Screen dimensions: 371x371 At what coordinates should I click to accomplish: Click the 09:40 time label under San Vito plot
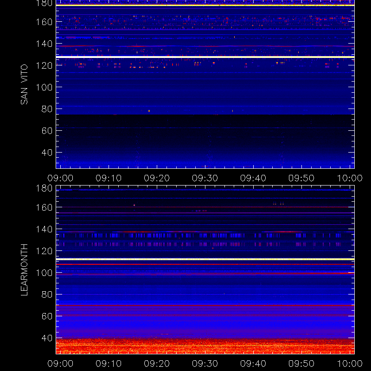(253, 178)
